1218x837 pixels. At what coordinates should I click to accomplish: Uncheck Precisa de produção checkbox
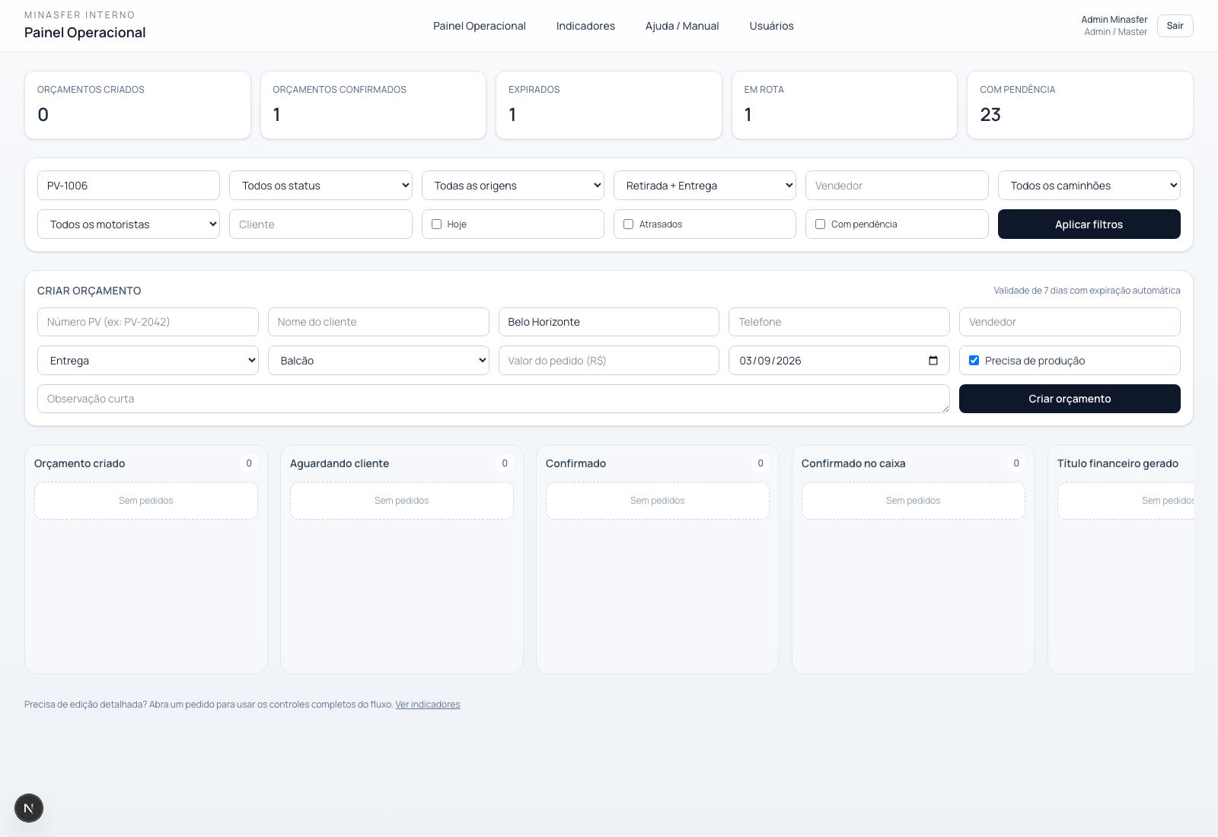(x=974, y=361)
